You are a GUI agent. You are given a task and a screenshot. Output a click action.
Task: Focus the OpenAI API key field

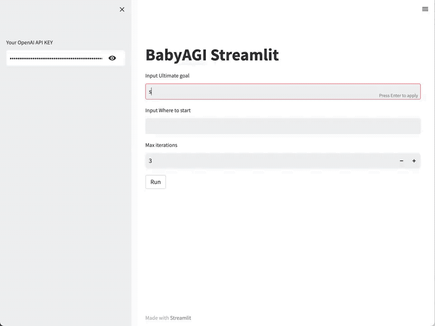(x=56, y=58)
